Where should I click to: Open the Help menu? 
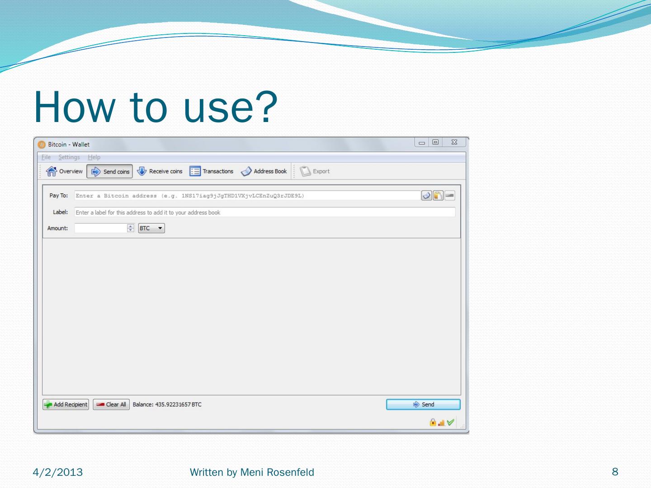click(x=94, y=157)
